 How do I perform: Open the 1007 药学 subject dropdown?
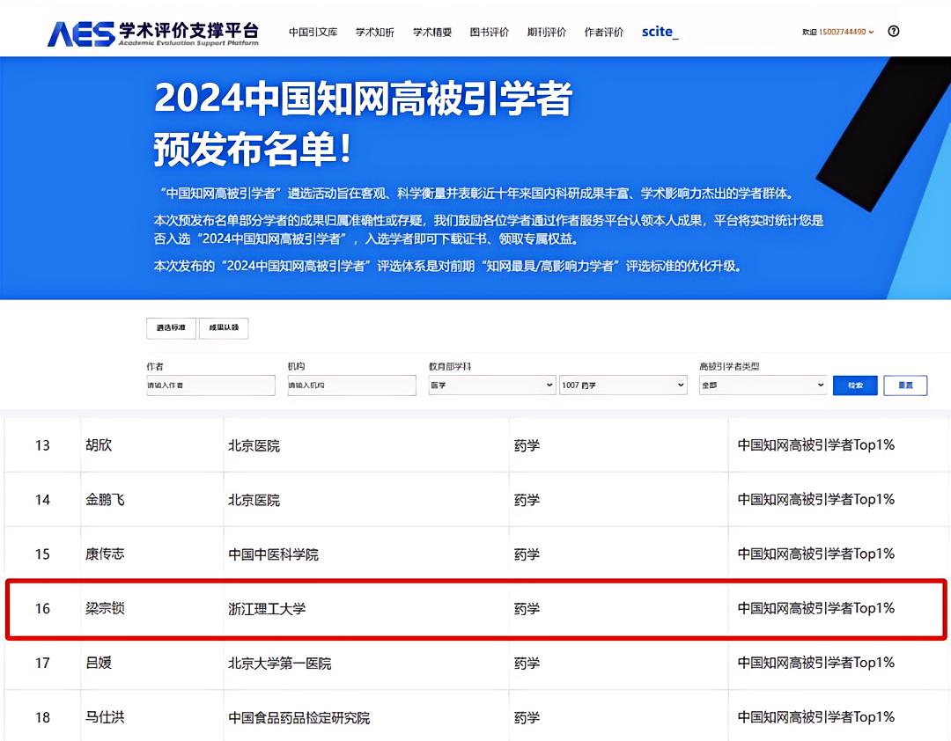coord(623,385)
